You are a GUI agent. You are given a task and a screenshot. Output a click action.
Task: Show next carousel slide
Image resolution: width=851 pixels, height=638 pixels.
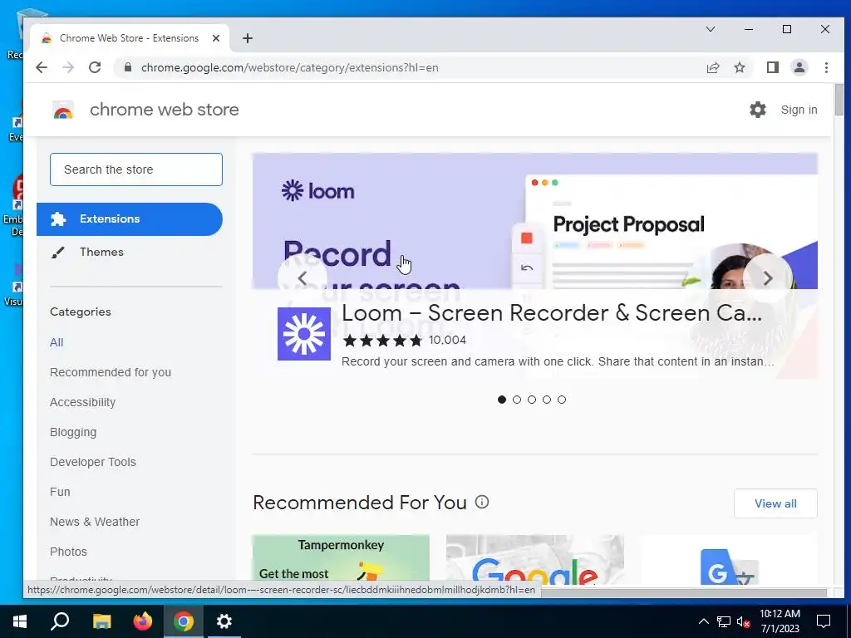point(767,278)
